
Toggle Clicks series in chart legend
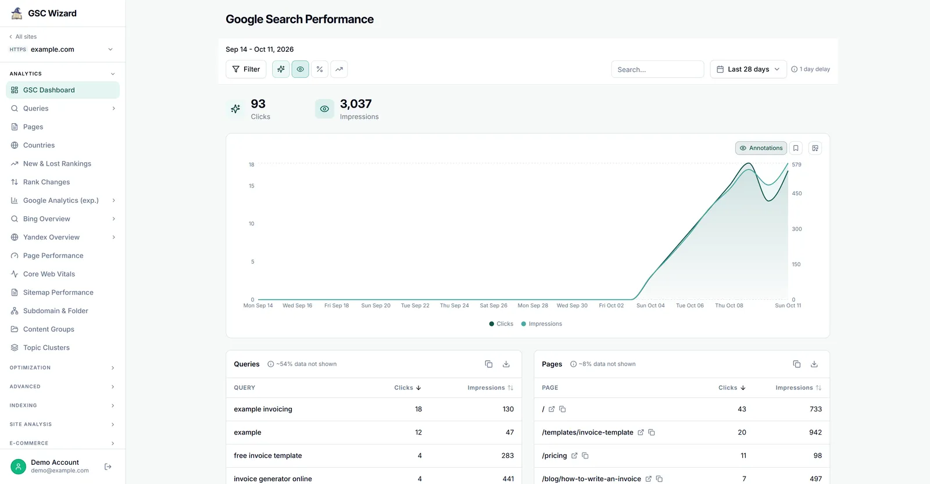point(501,324)
